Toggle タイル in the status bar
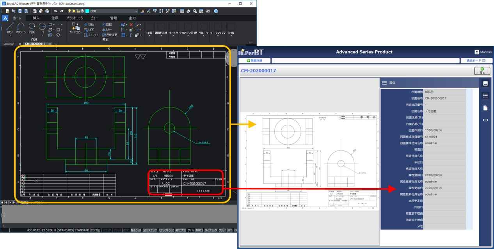The height and width of the screenshot is (249, 494). (191, 230)
